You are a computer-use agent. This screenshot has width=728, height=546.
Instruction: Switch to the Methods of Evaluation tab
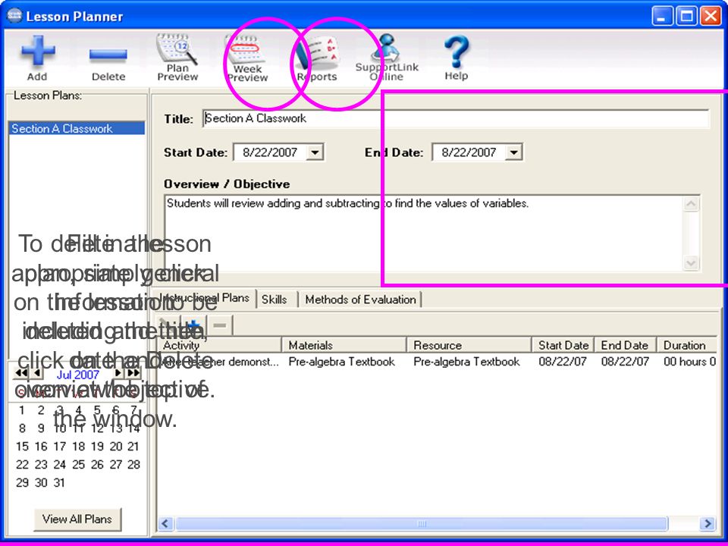click(360, 300)
